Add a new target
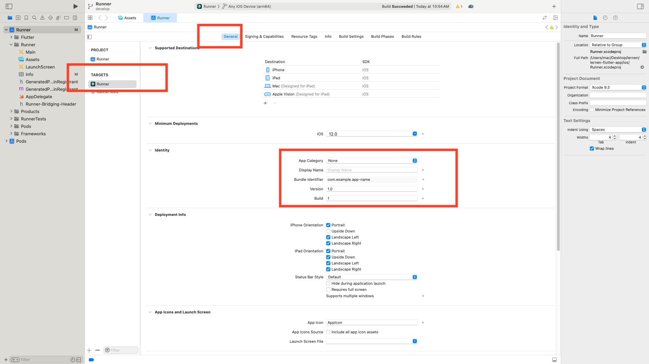 [x=89, y=350]
